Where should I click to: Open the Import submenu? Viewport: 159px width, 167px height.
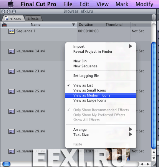pyautogui.click(x=101, y=47)
